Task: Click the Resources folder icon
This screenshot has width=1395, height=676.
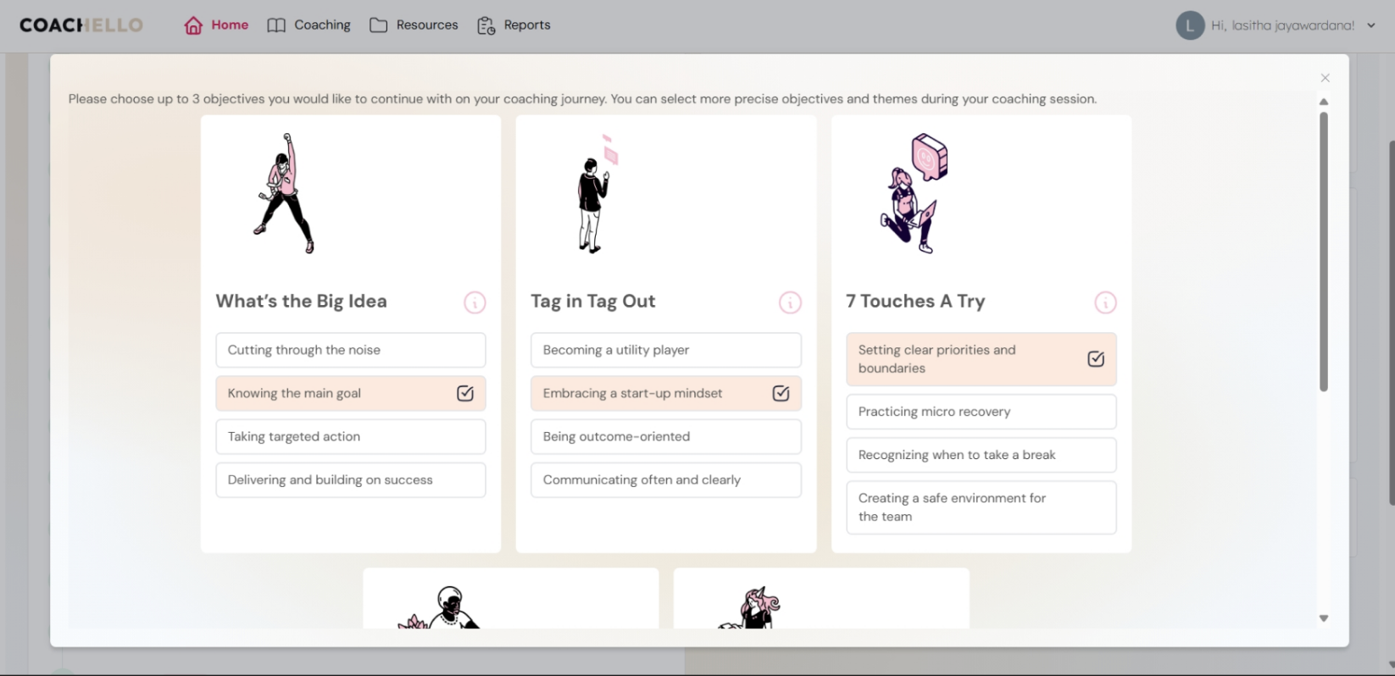Action: 378,25
